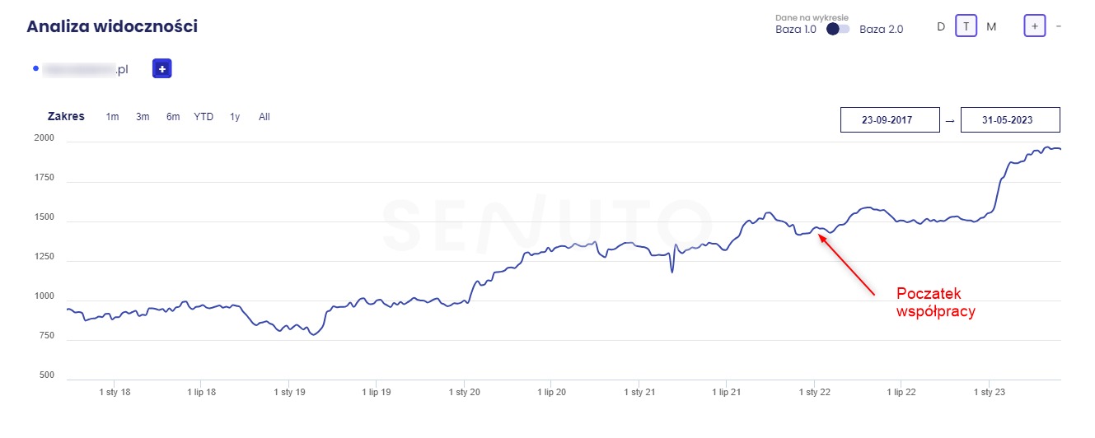
Task: Click the blue plus add-domain icon
Action: [162, 69]
